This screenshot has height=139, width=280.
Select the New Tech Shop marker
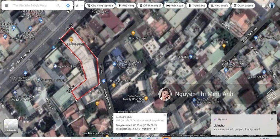pos(114,64)
